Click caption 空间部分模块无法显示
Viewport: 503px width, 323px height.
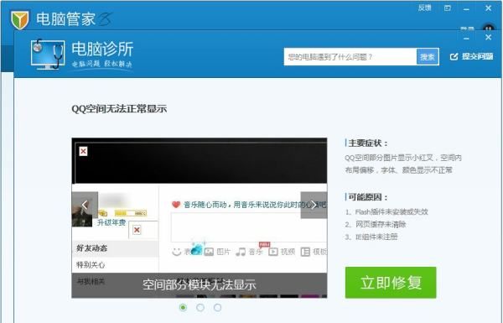point(200,284)
